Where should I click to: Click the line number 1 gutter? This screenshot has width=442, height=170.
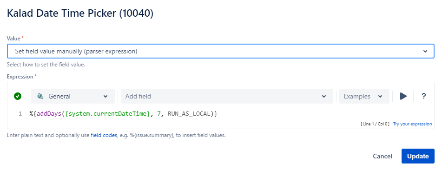[20, 114]
